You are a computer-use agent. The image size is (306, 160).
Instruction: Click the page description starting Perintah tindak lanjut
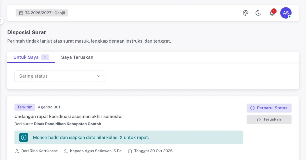pos(89,41)
